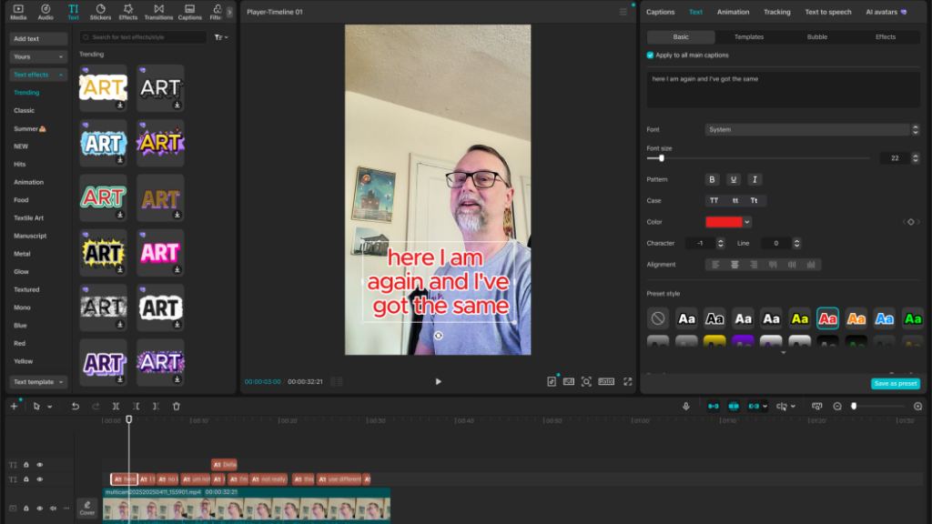Center-align the text
This screenshot has width=932, height=524.
click(734, 265)
